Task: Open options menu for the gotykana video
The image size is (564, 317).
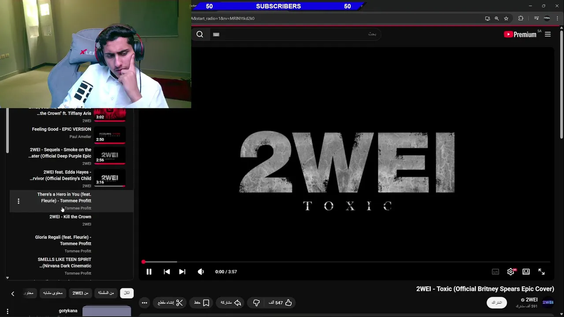Action: pos(7,311)
